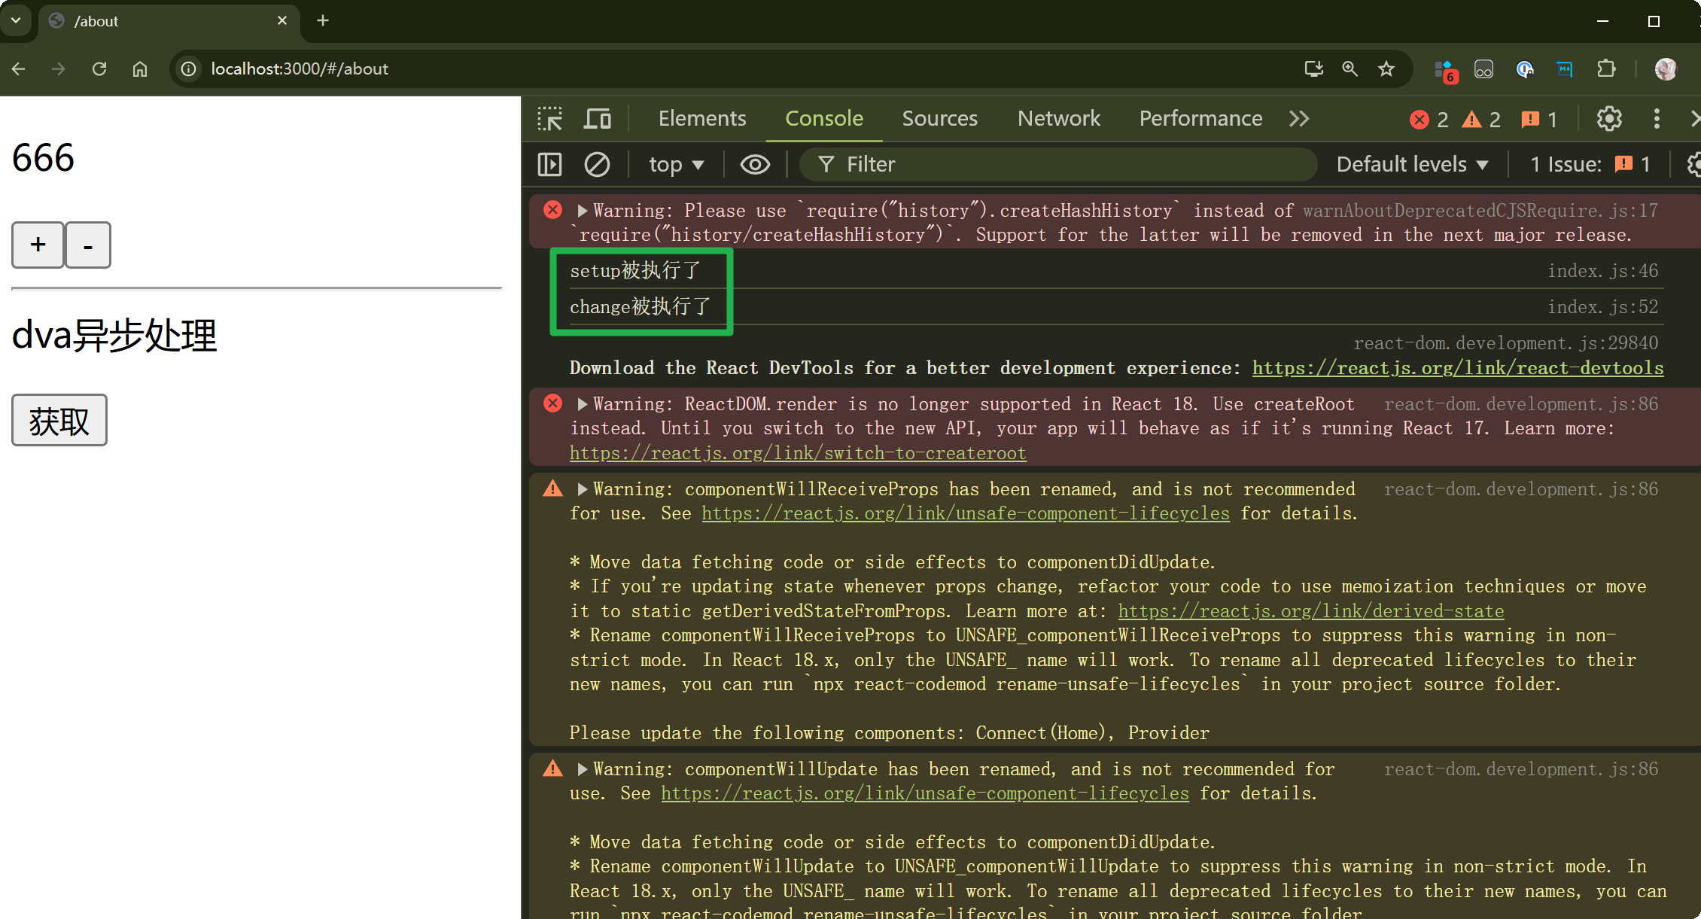Viewport: 1701px width, 919px height.
Task: Bookmark this page with star icon
Action: point(1386,69)
